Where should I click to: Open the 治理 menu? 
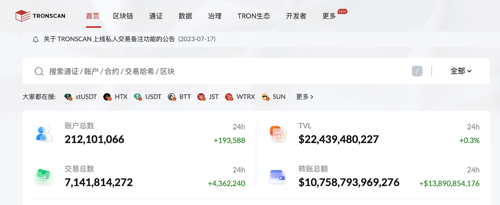pos(215,16)
